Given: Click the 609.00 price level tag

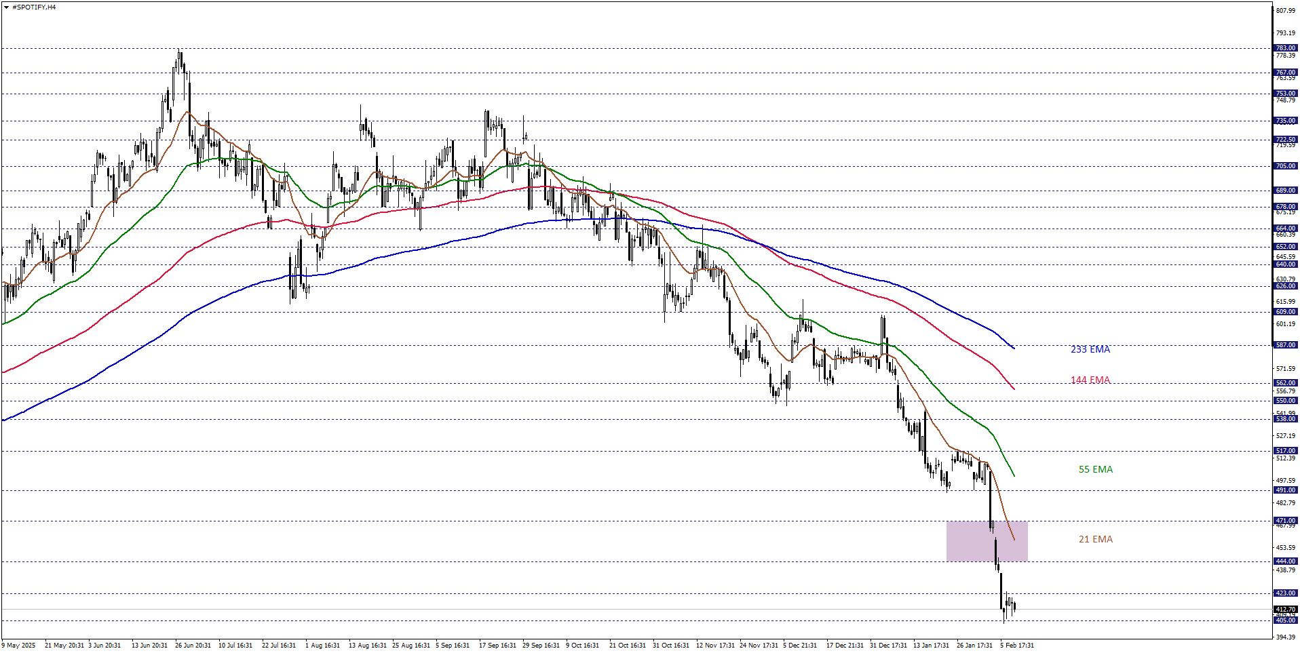Looking at the screenshot, I should [x=1285, y=312].
